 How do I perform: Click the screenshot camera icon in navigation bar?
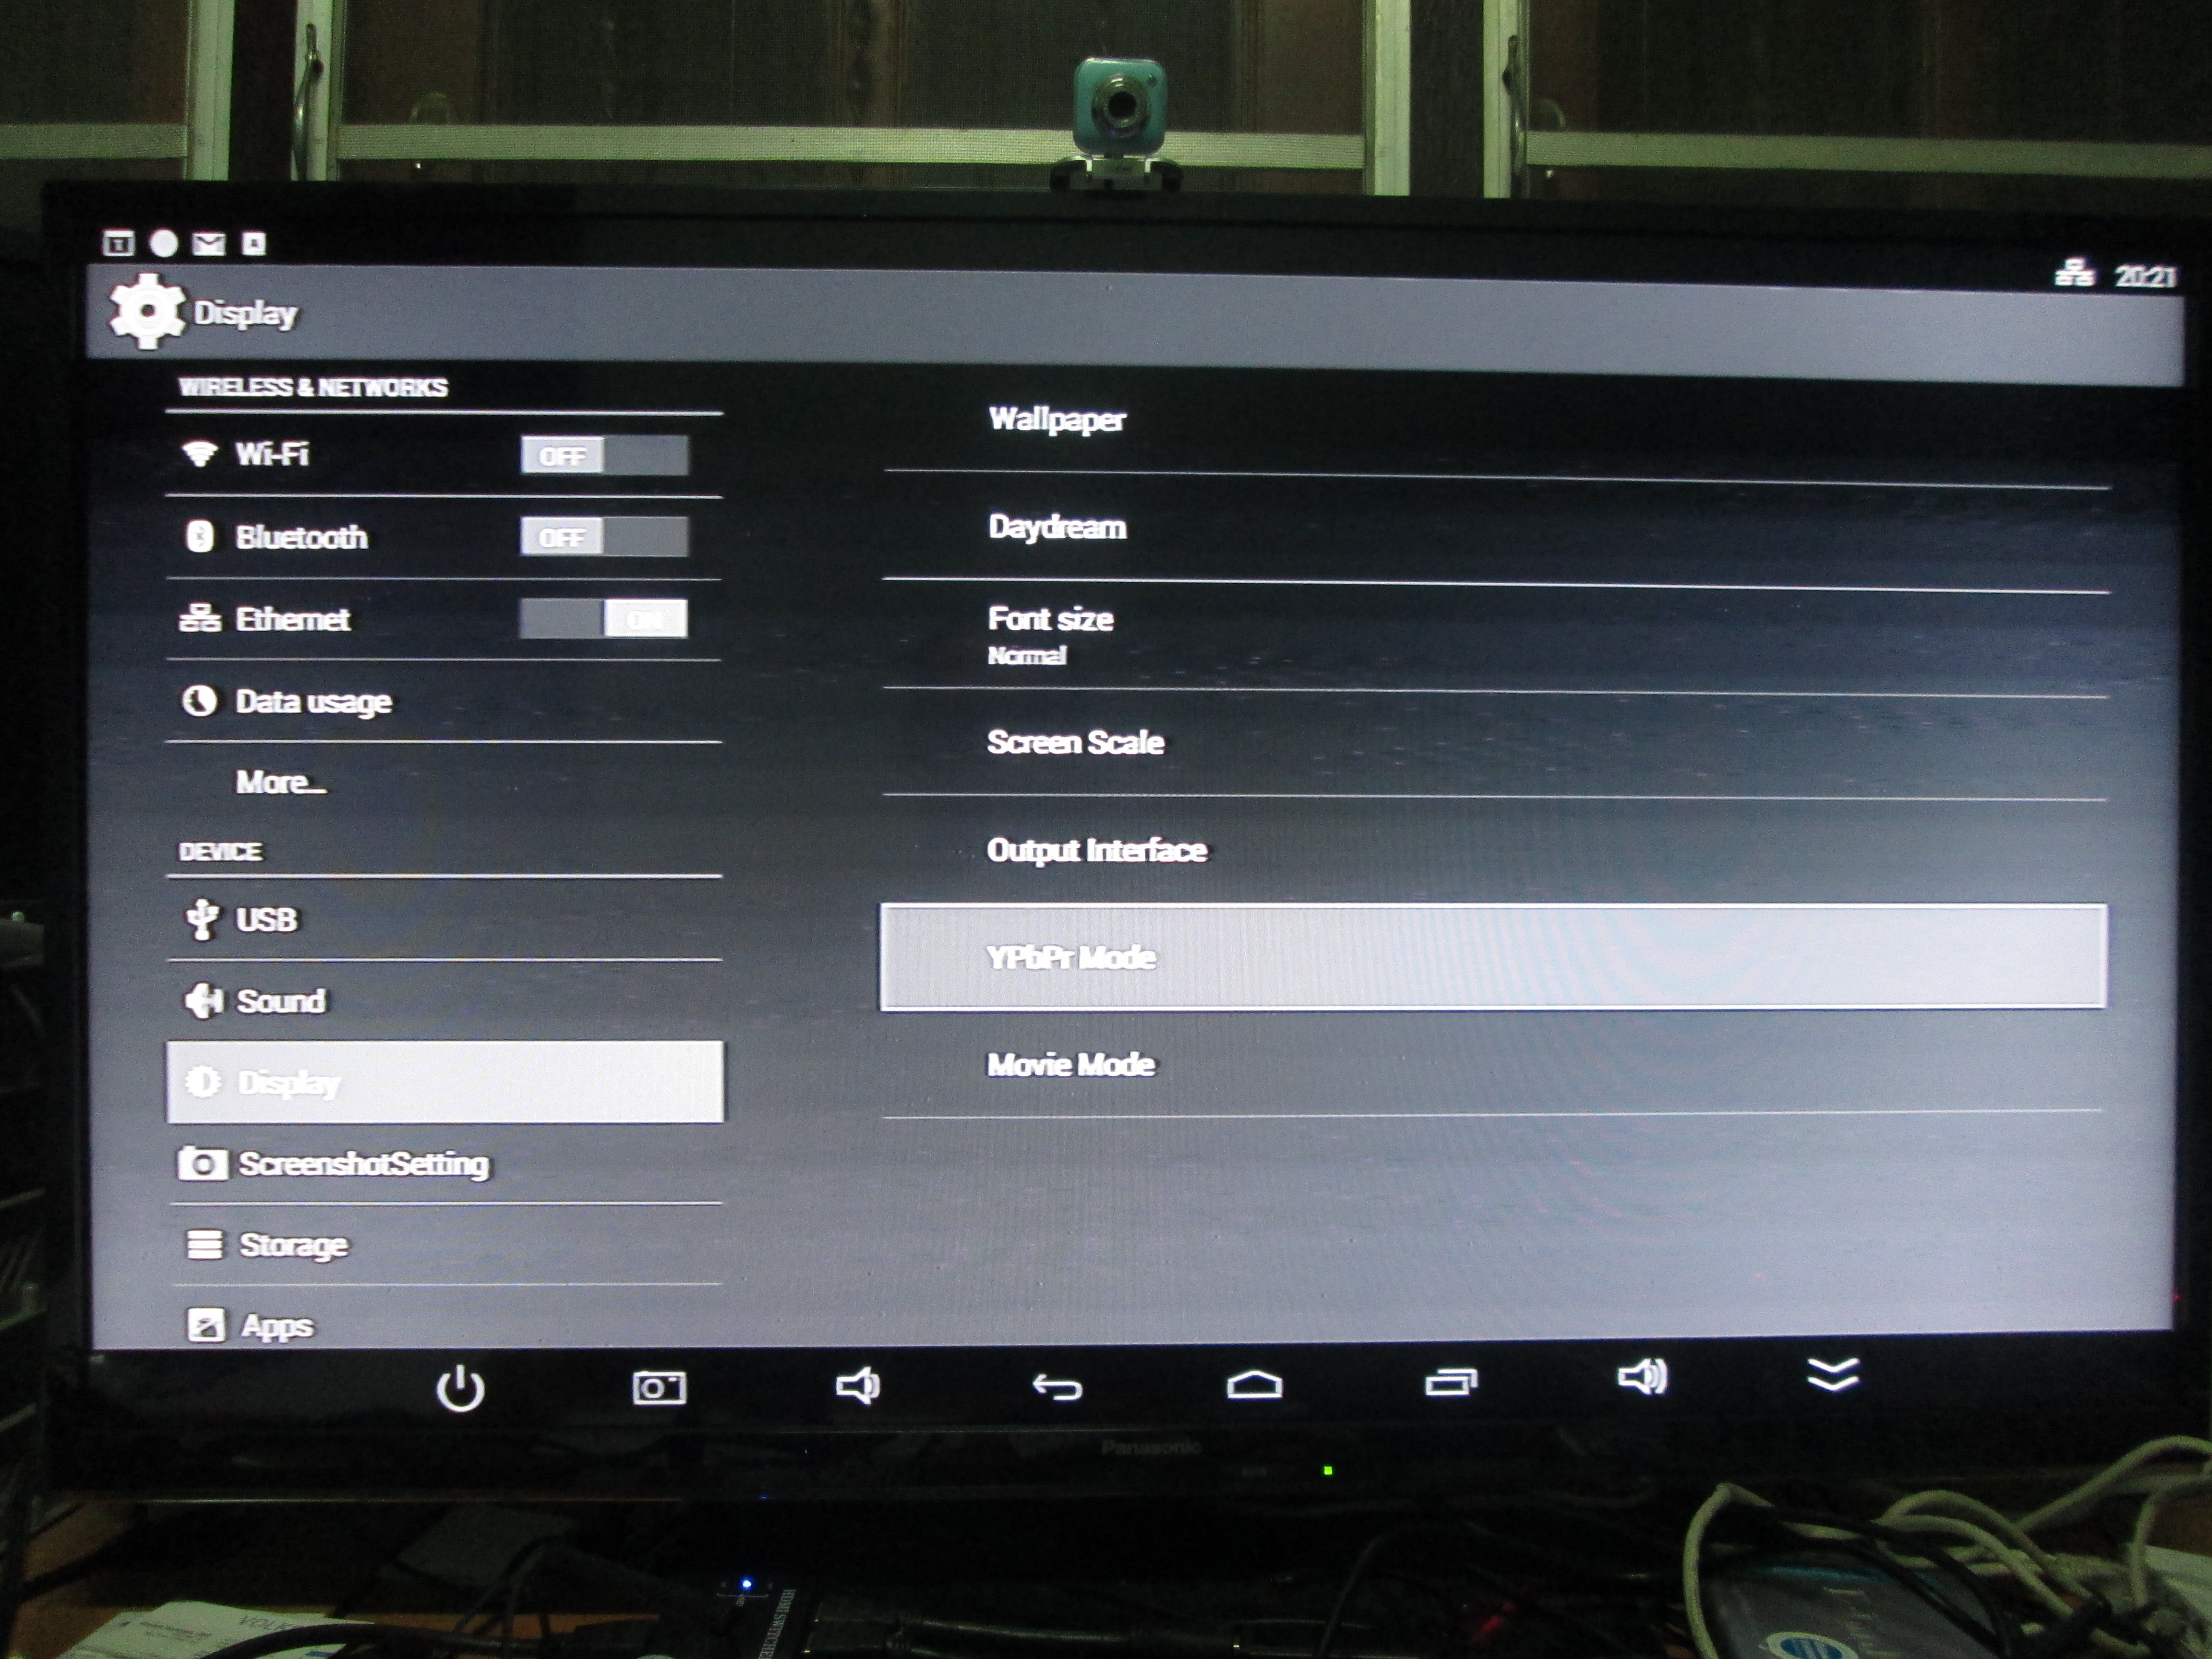[x=659, y=1388]
